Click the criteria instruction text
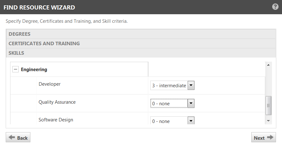 (67, 22)
